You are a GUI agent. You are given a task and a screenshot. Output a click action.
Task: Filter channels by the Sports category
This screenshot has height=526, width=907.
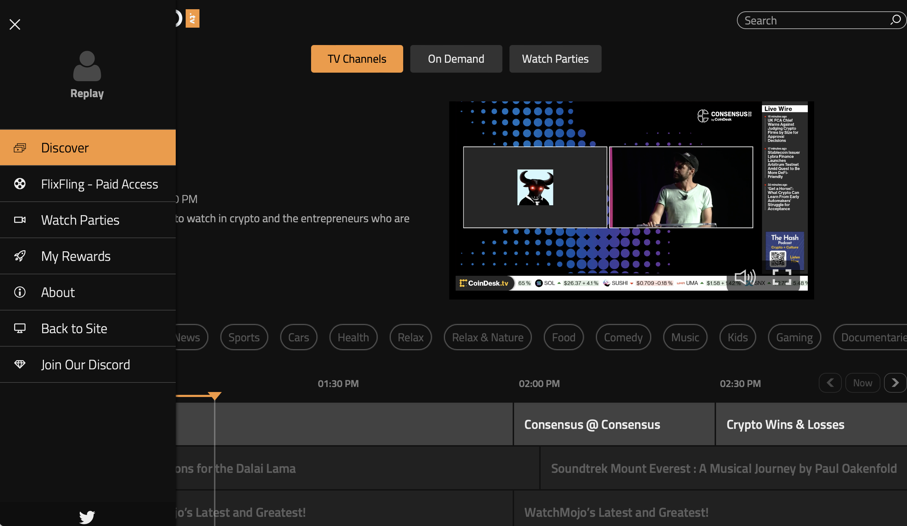244,337
